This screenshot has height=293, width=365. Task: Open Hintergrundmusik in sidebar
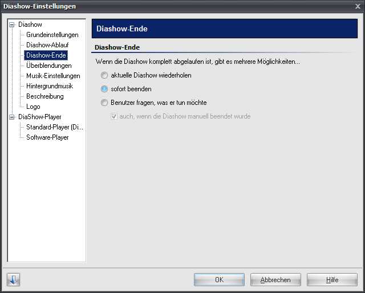coord(50,86)
